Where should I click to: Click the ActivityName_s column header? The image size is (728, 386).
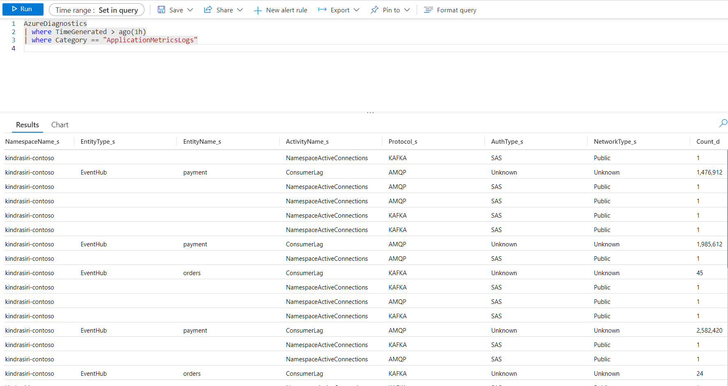click(x=307, y=142)
